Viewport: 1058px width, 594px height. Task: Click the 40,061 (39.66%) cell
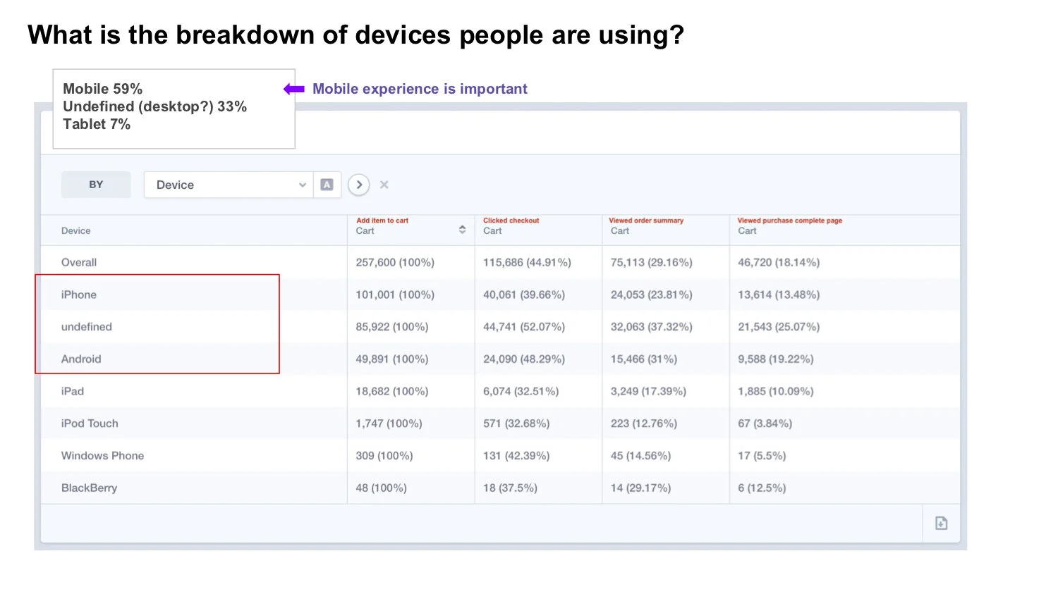tap(524, 295)
